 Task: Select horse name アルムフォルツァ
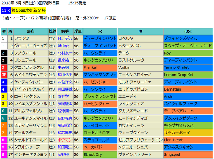point(29,111)
